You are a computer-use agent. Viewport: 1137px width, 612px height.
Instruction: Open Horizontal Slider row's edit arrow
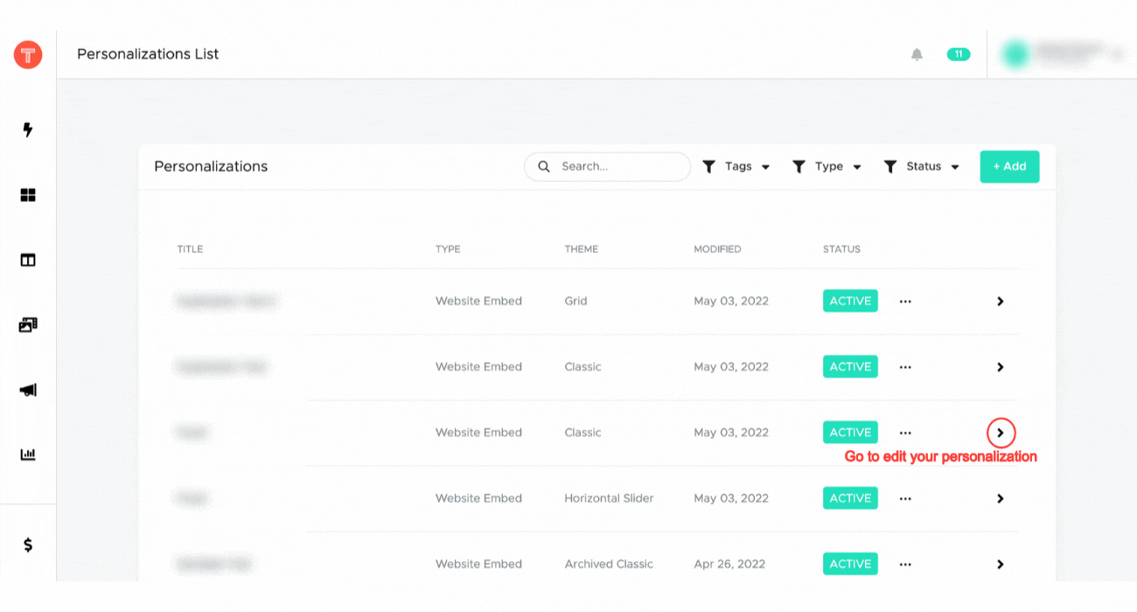pyautogui.click(x=1001, y=498)
